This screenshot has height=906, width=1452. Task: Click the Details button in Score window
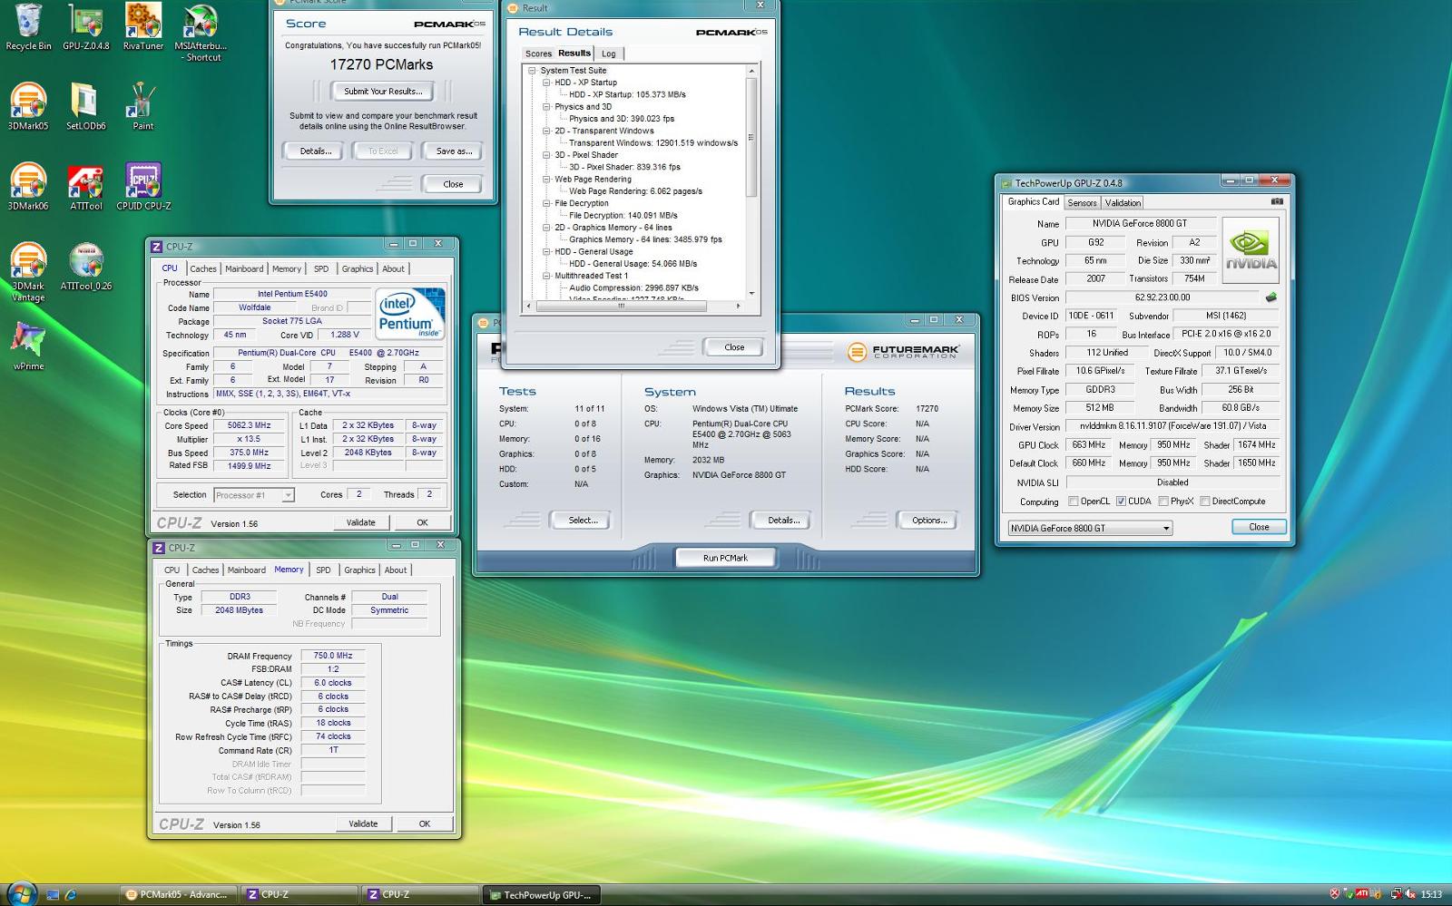pos(315,151)
